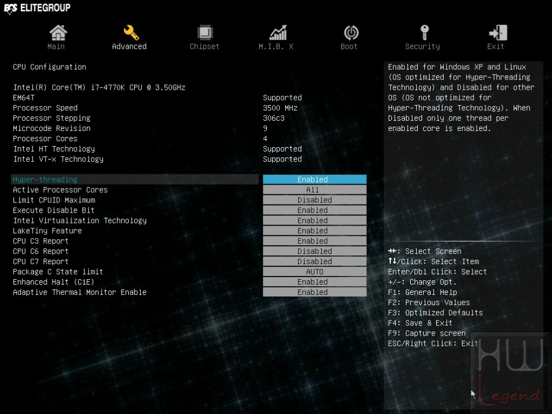552x414 pixels.
Task: Go to the M.I.B. X tab label
Action: pyautogui.click(x=275, y=47)
